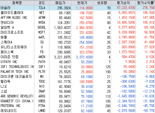
Task: Select KRANEETF CSI CHINA row
Action: click(x=17, y=101)
